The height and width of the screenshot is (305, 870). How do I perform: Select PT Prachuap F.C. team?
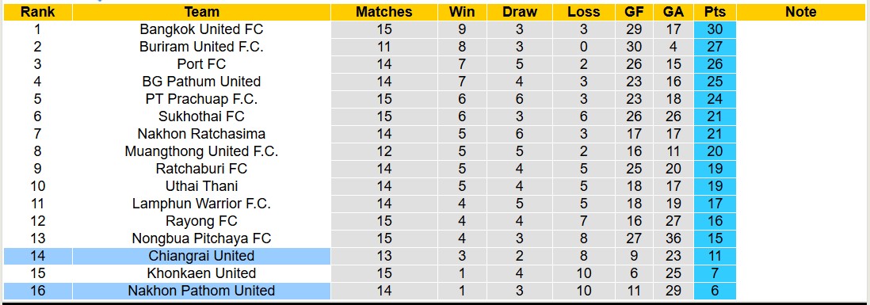[x=201, y=99]
